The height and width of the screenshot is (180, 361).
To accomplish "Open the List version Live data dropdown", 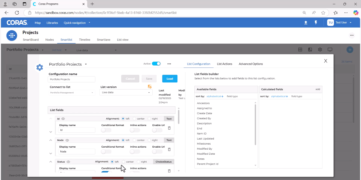I will pos(126,92).
